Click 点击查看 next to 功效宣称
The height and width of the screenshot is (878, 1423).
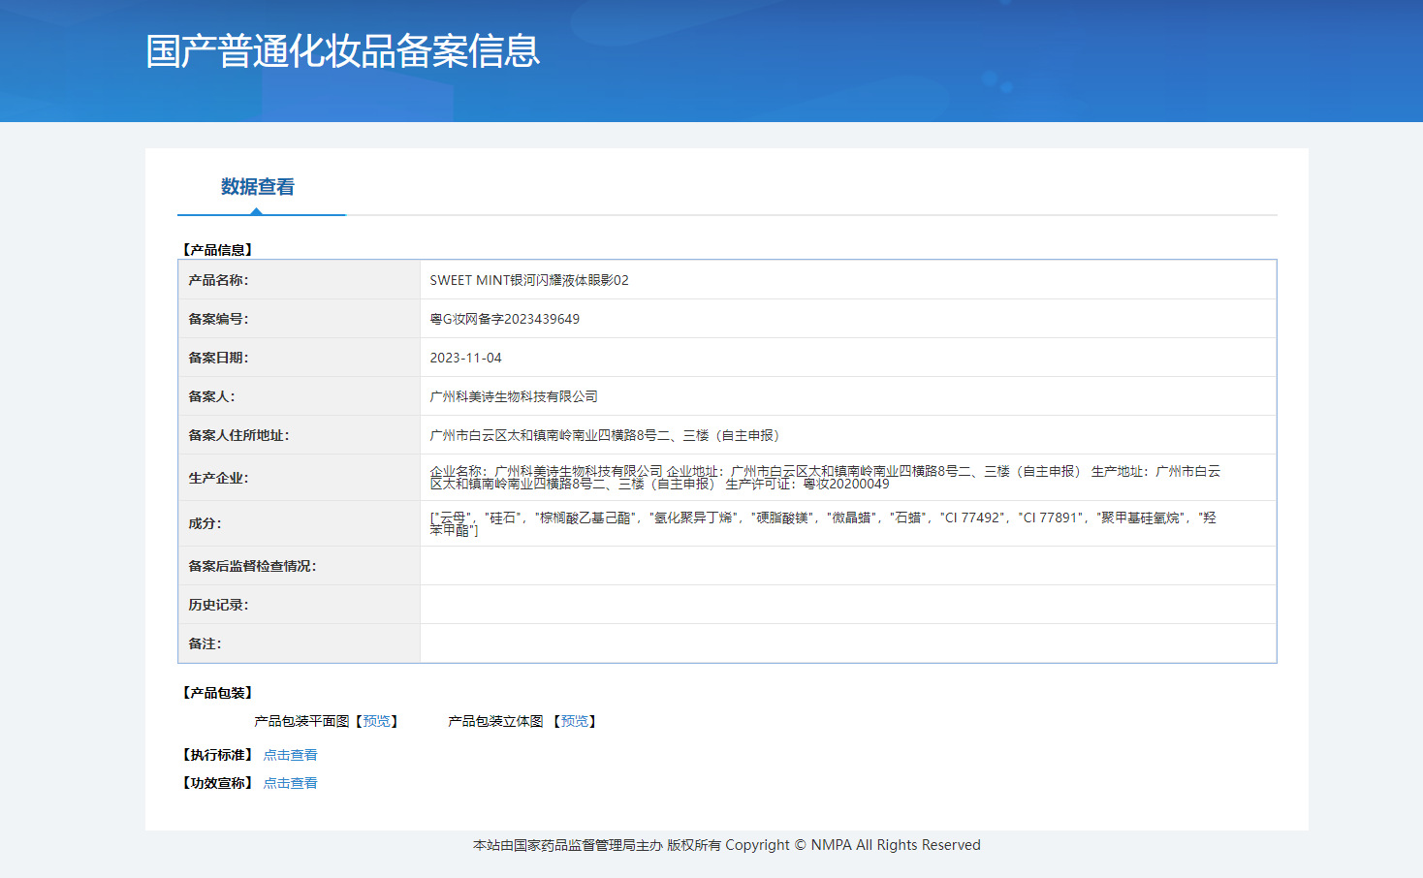click(x=290, y=783)
